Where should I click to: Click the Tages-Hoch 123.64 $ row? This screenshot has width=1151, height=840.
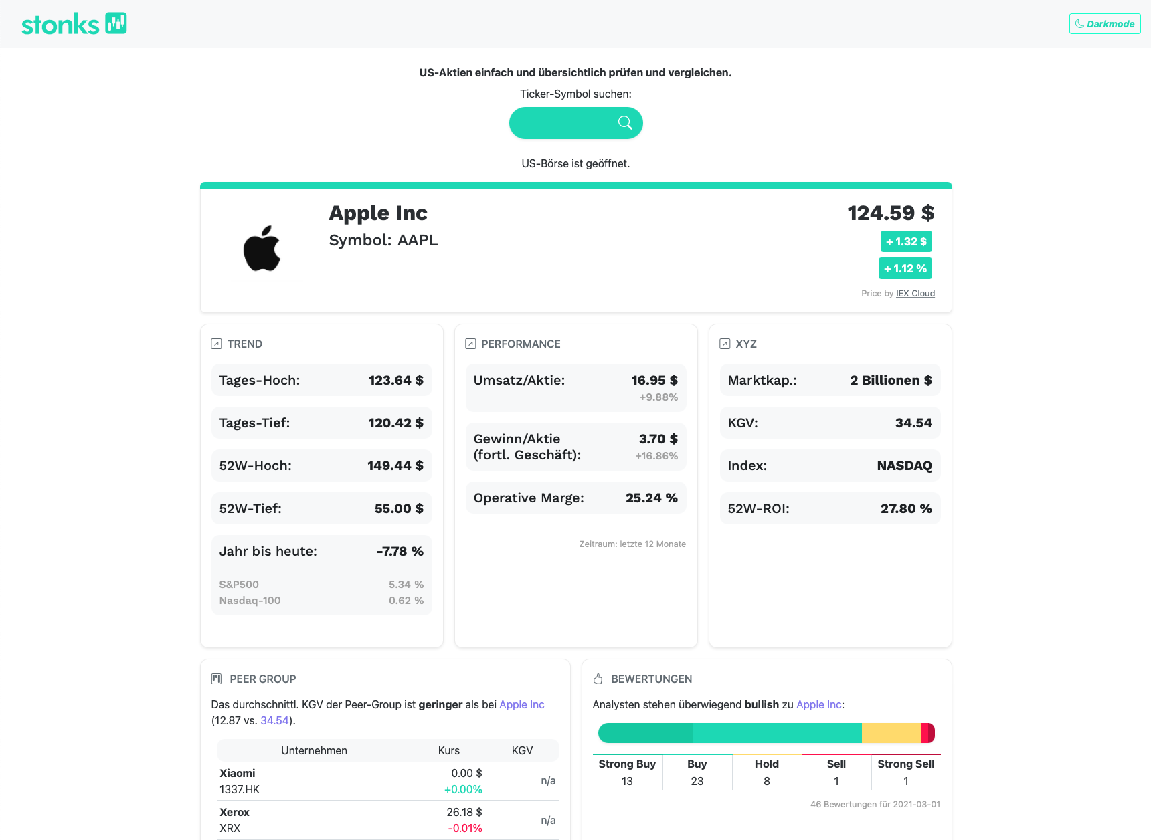coord(322,380)
